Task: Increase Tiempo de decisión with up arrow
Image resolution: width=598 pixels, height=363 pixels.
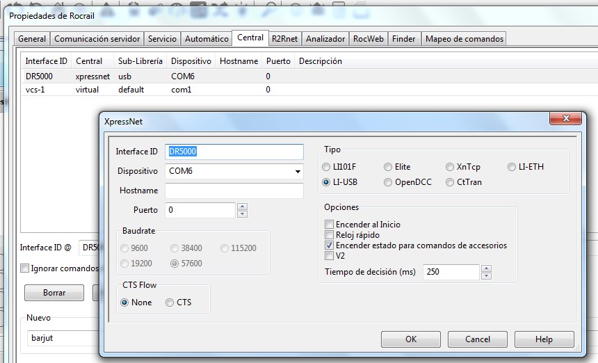Action: (486, 268)
